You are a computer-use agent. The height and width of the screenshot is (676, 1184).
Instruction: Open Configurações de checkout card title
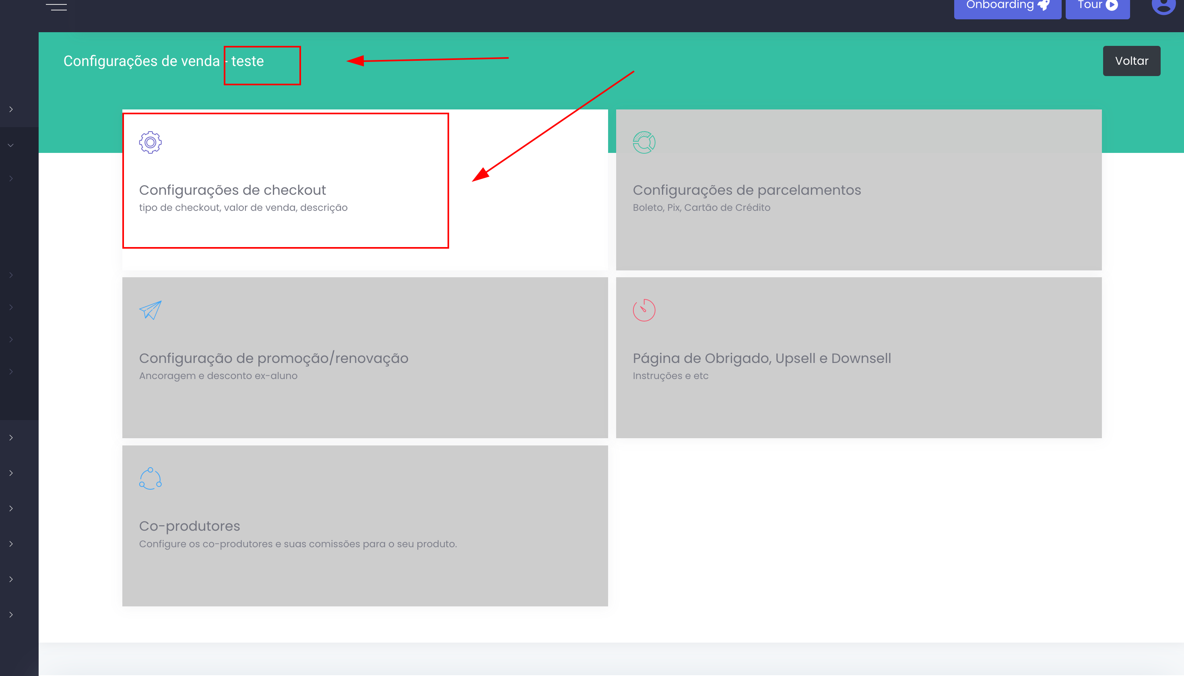point(232,190)
